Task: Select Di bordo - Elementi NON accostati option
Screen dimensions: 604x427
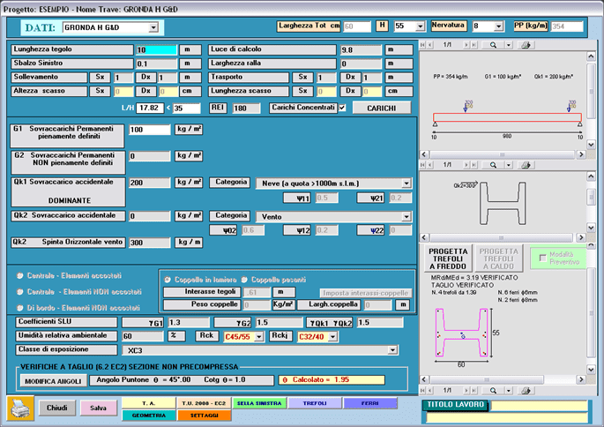Action: [x=20, y=308]
